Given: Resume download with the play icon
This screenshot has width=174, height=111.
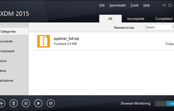Looking at the screenshot, I should tap(38, 103).
